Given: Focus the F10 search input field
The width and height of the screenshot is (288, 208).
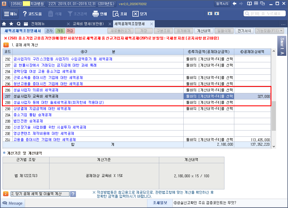Looking at the screenshot, I should 264,14.
